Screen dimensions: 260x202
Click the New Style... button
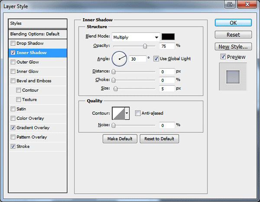(x=233, y=47)
